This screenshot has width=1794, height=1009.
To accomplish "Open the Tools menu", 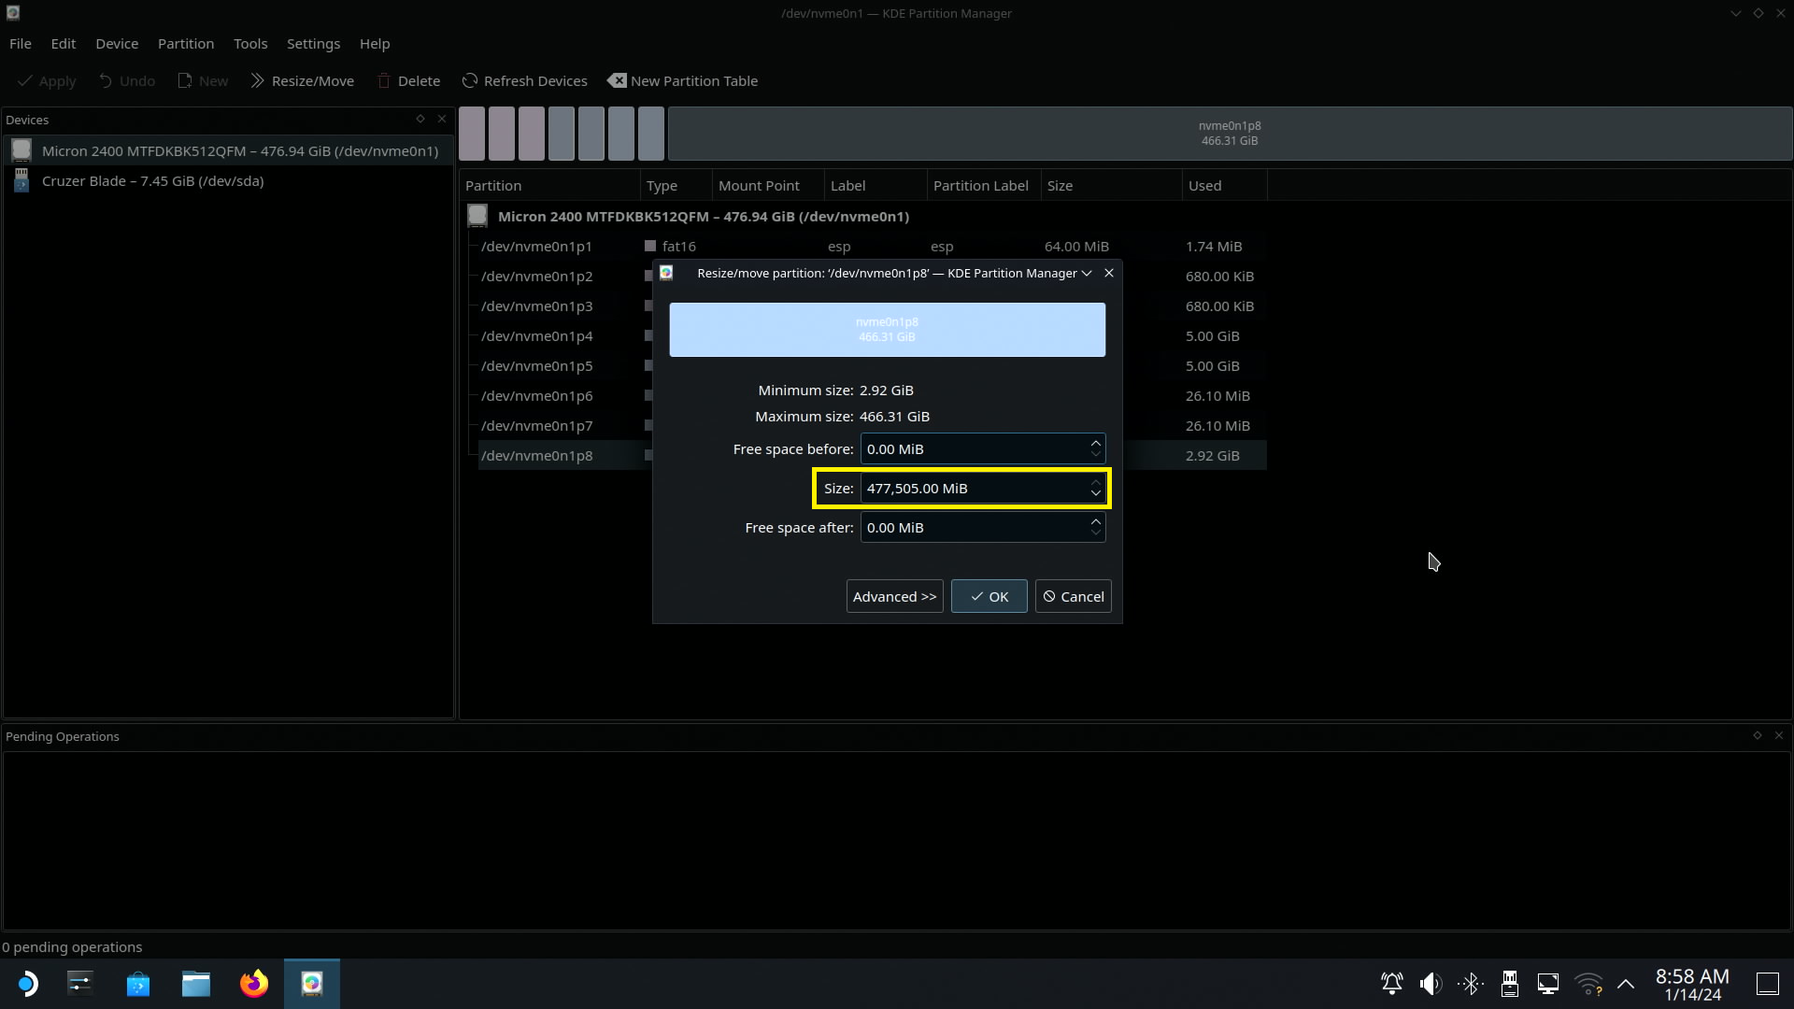I will tap(249, 44).
